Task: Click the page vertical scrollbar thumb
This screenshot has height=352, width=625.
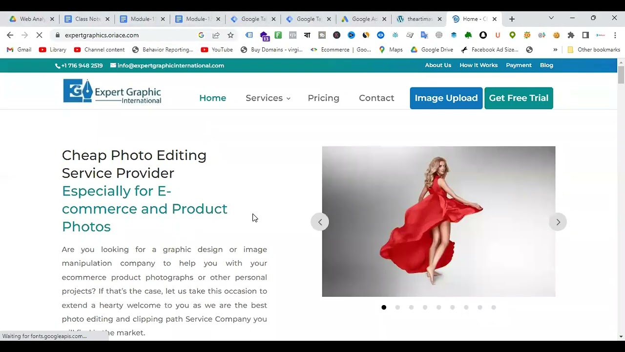Action: pyautogui.click(x=621, y=75)
